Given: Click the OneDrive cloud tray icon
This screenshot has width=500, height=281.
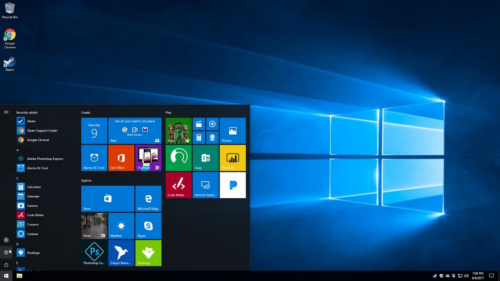Looking at the screenshot, I should [448, 276].
